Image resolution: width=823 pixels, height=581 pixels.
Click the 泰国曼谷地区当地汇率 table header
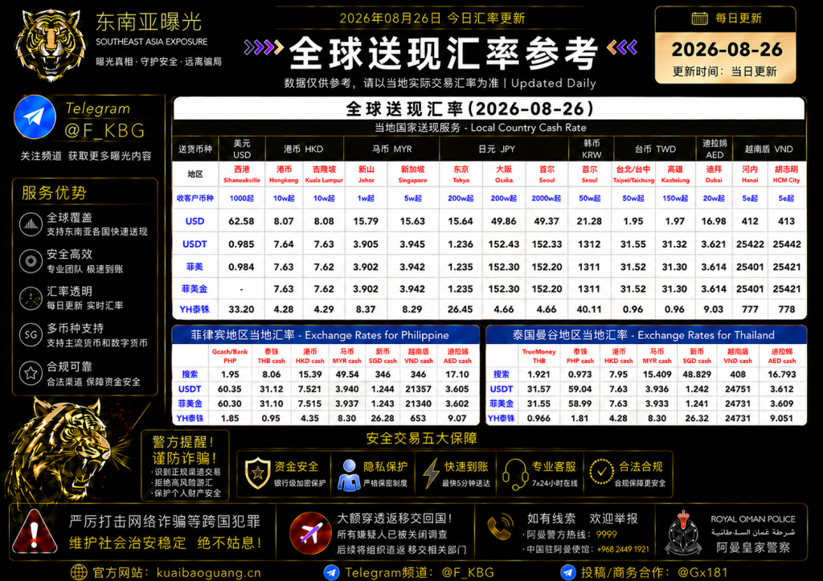coord(646,335)
